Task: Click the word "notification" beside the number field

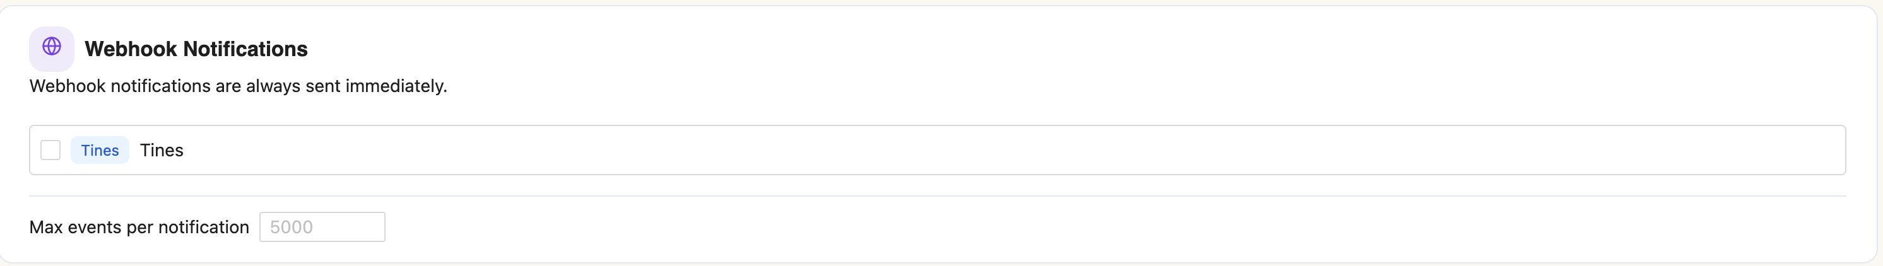Action: [203, 228]
